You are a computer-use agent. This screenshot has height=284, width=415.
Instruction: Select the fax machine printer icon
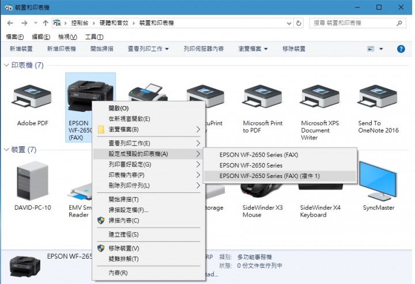(148, 92)
